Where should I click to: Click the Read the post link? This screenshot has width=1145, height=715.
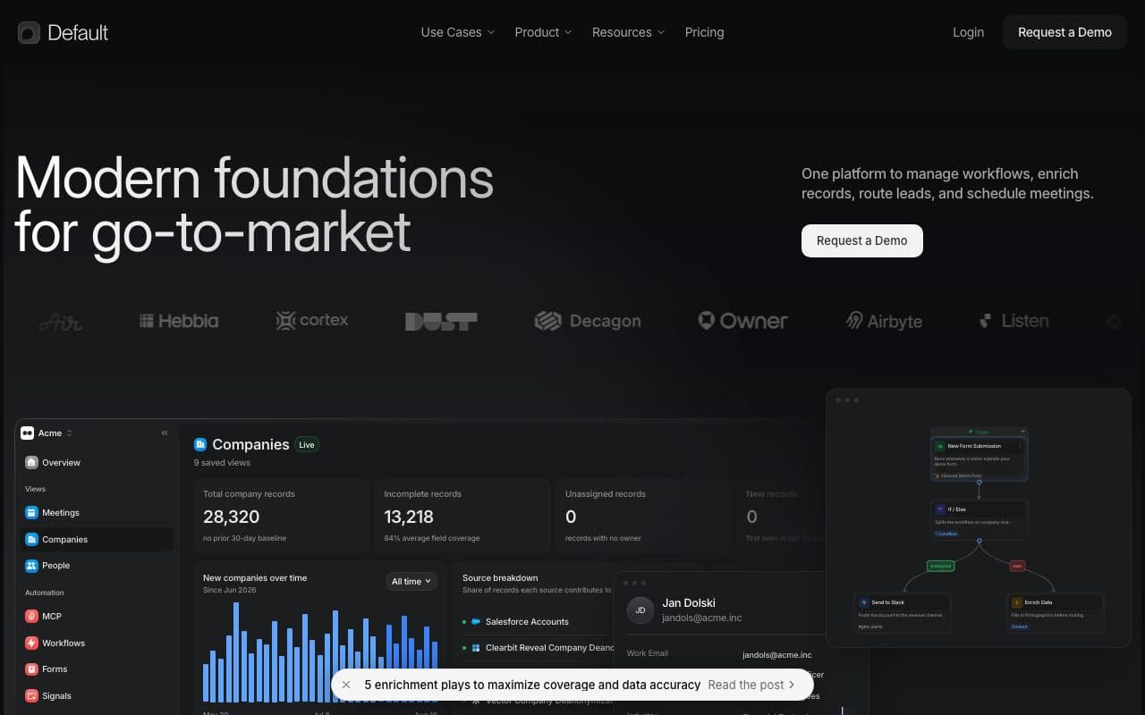(x=751, y=685)
